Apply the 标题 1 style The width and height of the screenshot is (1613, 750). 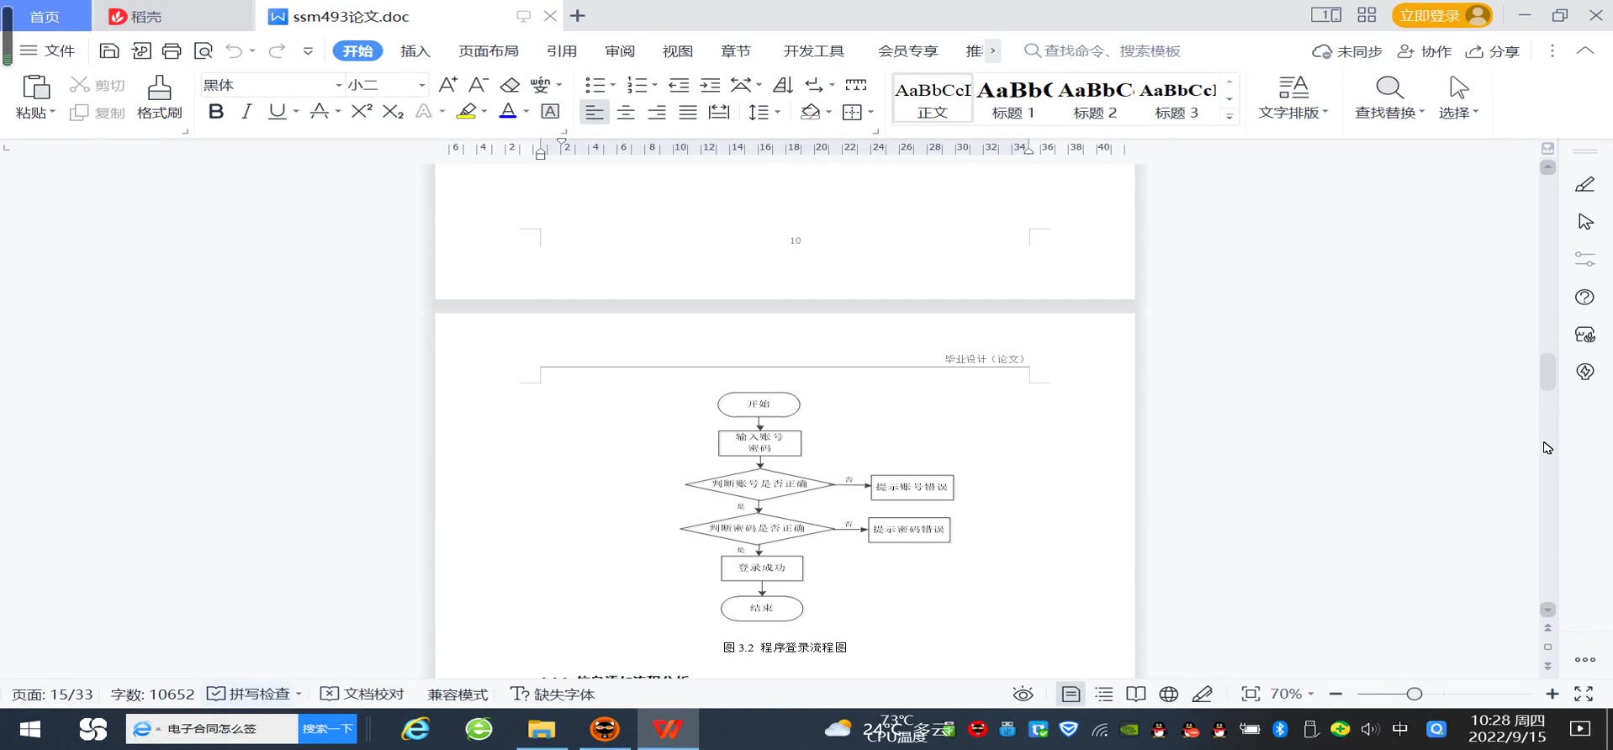coord(1013,99)
